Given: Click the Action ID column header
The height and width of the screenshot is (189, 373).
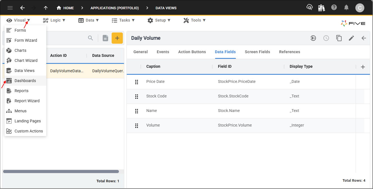Looking at the screenshot, I should click(58, 55).
